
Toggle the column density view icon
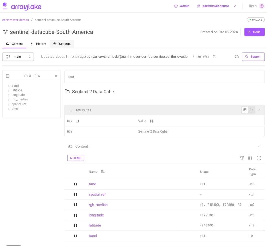tap(250, 158)
